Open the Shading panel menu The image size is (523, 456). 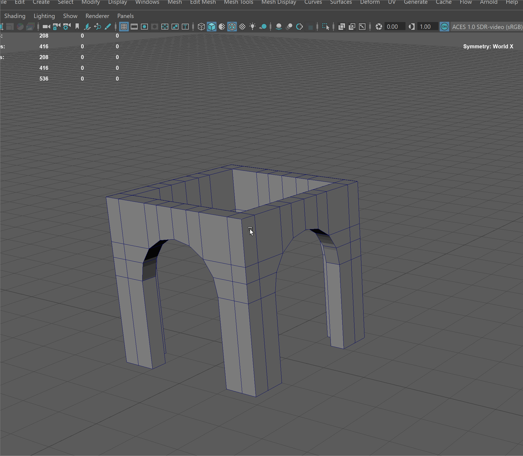click(15, 16)
